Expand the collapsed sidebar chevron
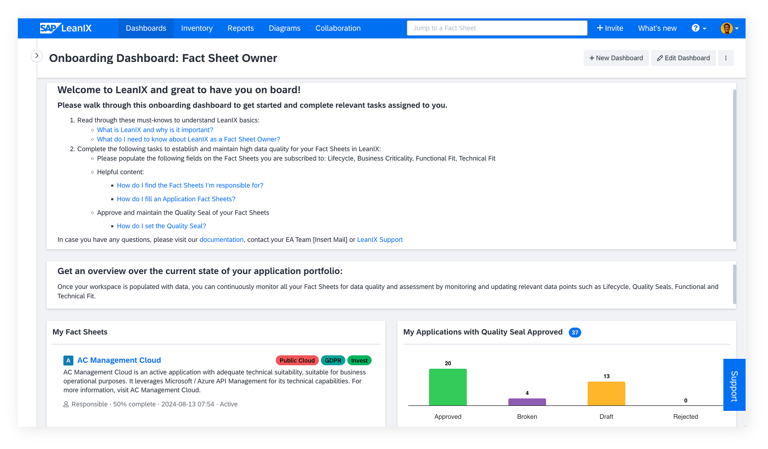 (x=37, y=56)
